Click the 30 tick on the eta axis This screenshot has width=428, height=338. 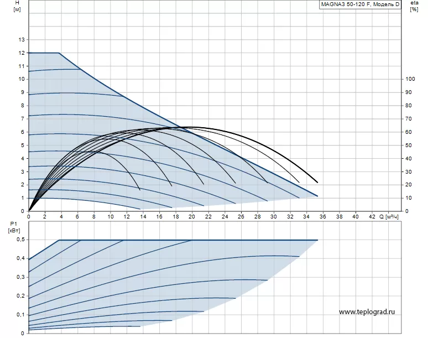pos(409,172)
